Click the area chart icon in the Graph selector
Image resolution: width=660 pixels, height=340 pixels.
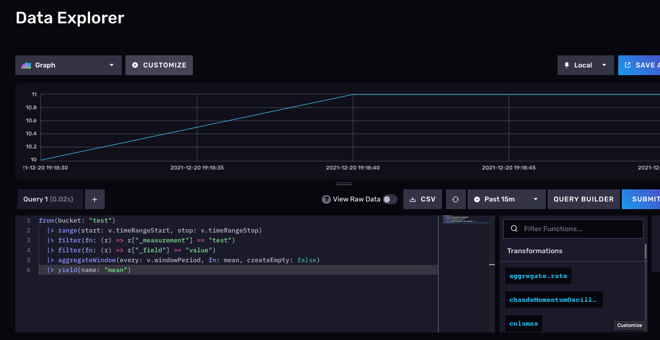point(27,65)
